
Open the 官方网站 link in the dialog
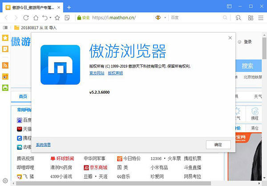(97, 74)
